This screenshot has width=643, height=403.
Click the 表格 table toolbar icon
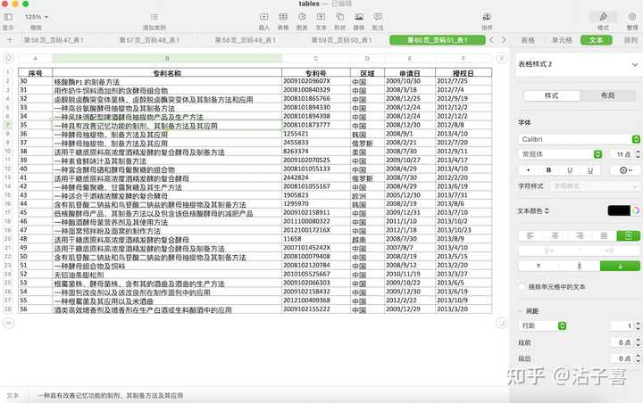click(x=283, y=17)
